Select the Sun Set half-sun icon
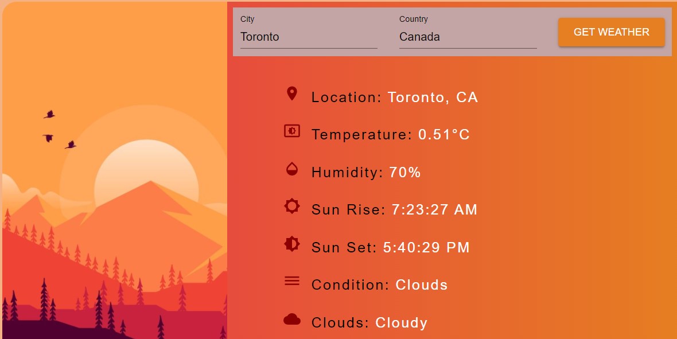 click(291, 244)
